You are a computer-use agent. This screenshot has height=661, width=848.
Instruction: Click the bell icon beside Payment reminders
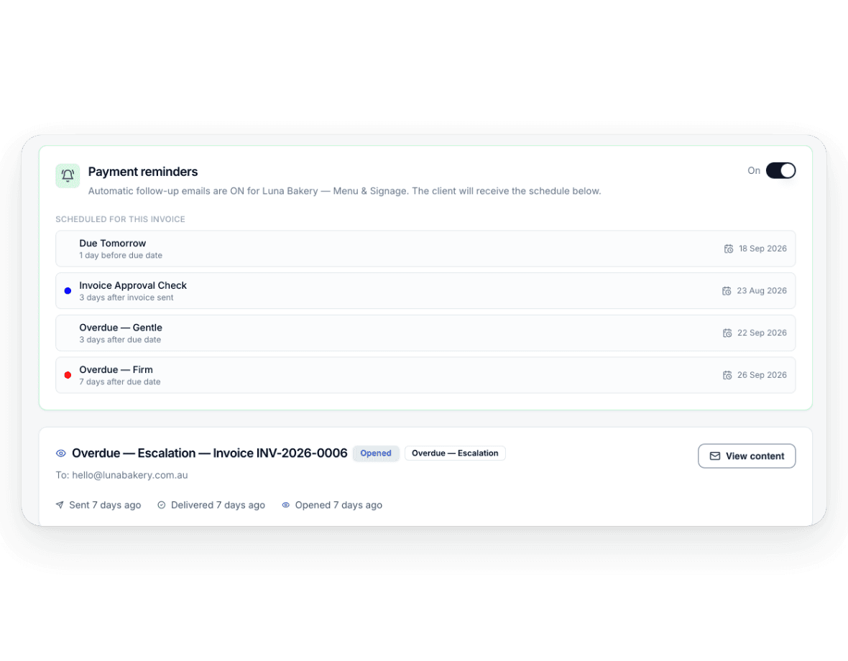coord(68,175)
